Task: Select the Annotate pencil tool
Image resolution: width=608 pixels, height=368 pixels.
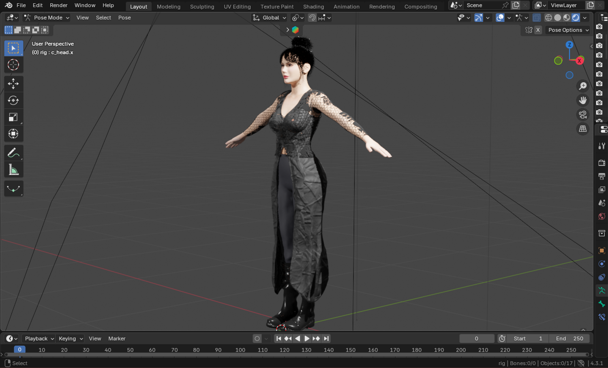Action: tap(13, 153)
